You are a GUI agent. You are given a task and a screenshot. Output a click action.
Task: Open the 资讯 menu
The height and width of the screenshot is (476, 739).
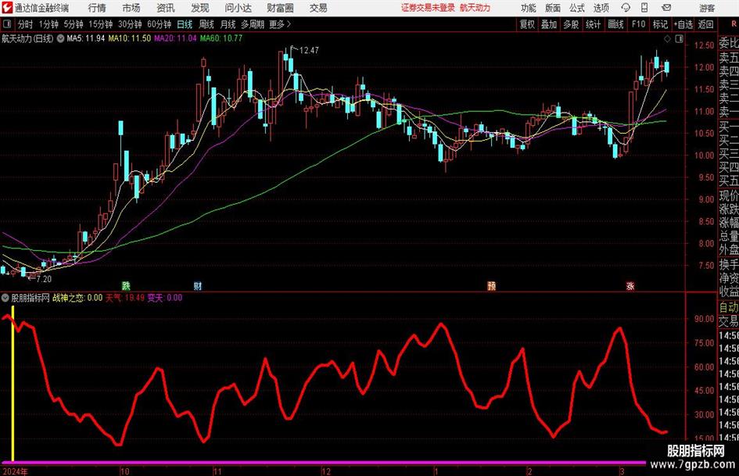166,8
